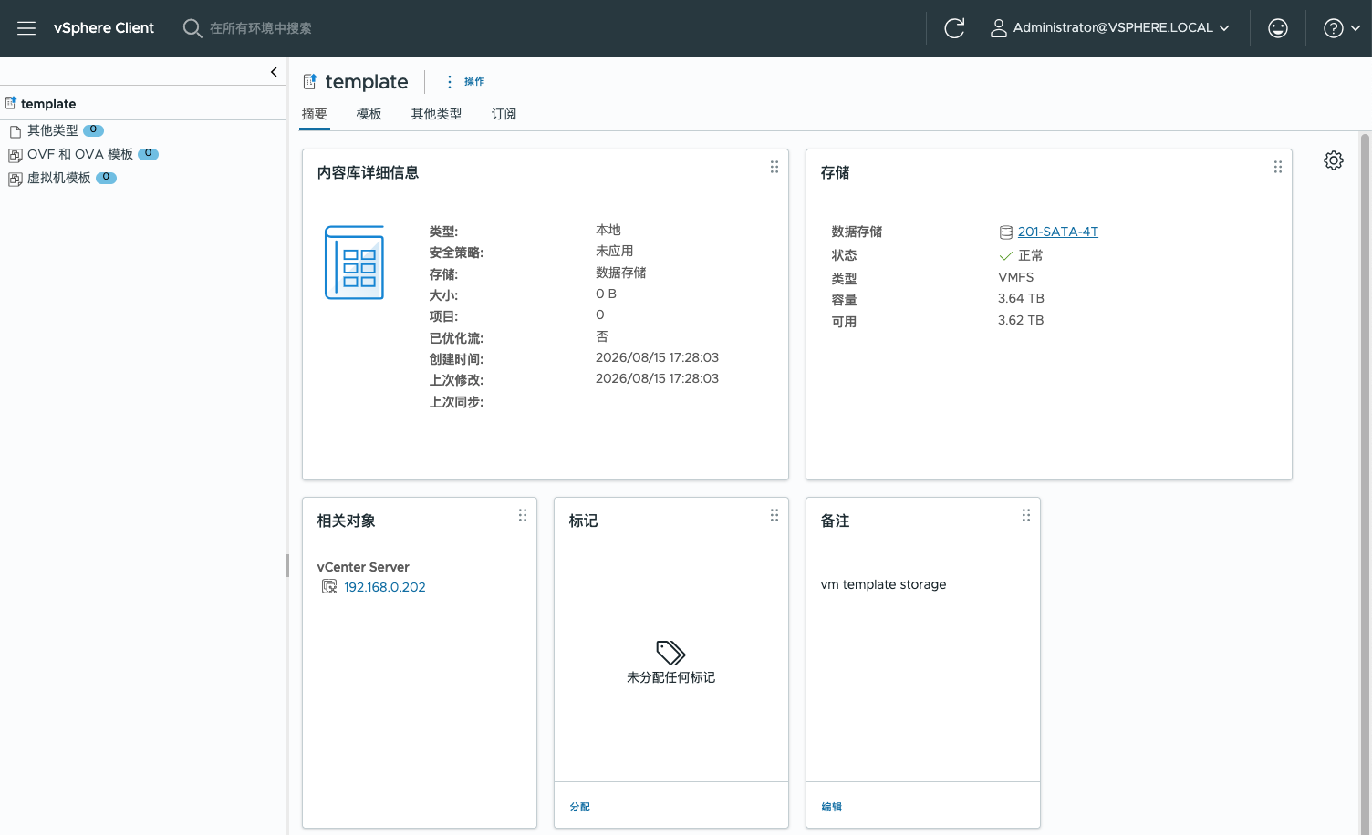Screen dimensions: 1372x835
Task: Click the drag handle of the 备注 card
Action: point(1026,515)
